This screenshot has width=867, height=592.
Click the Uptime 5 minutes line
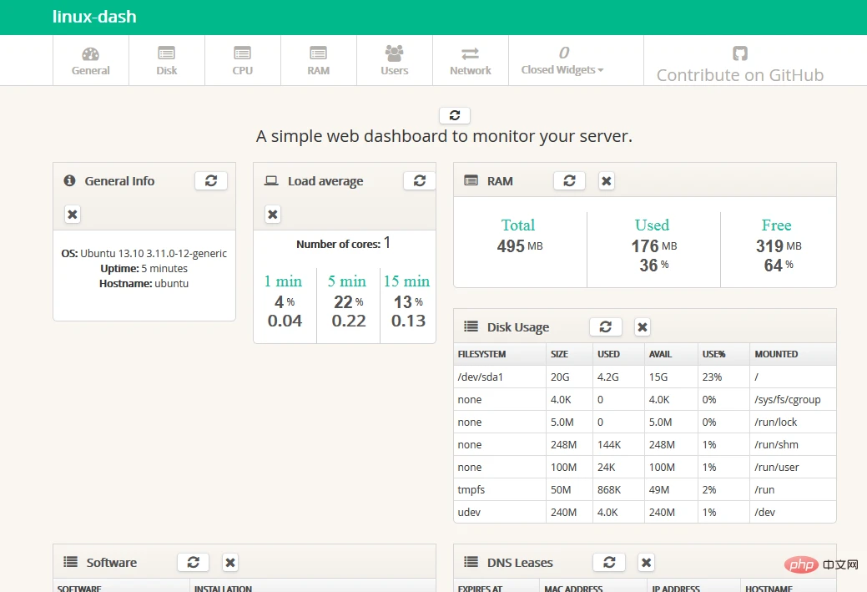[x=144, y=268]
